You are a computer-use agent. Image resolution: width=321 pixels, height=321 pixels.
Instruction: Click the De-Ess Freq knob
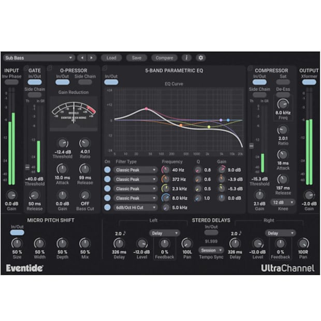(283, 104)
